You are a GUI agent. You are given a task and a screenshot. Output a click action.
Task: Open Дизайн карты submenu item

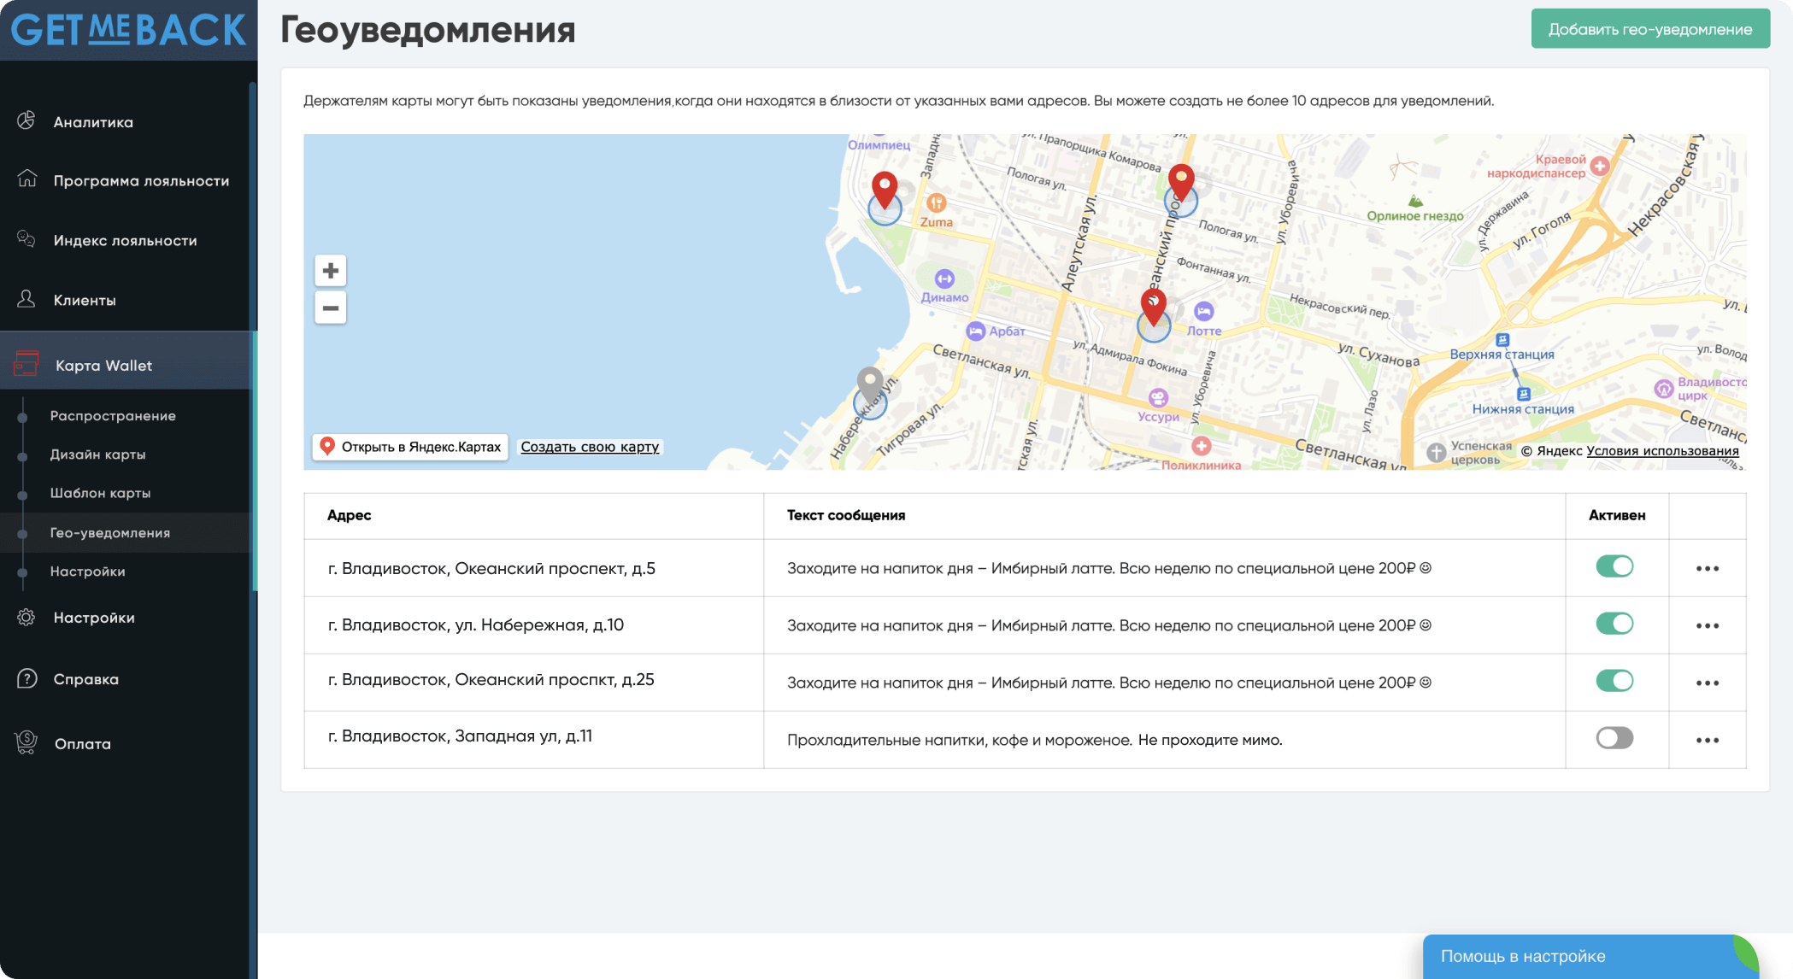click(x=97, y=454)
